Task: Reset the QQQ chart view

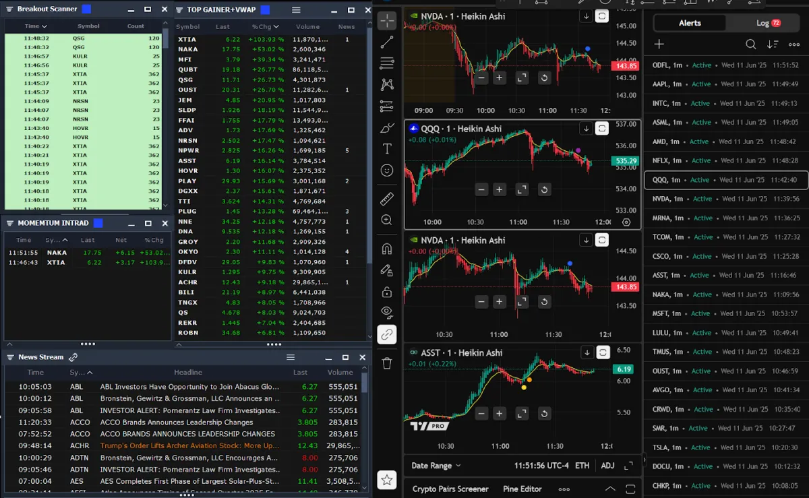Action: (544, 190)
